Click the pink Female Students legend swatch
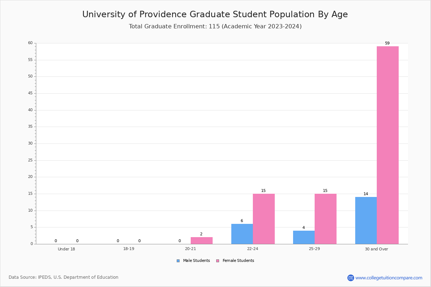 tap(218, 261)
